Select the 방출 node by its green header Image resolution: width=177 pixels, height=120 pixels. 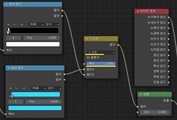point(155,94)
